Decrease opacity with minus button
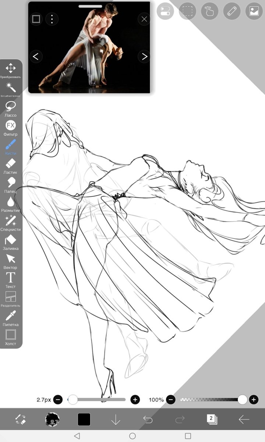This screenshot has width=265, height=442. (x=170, y=399)
